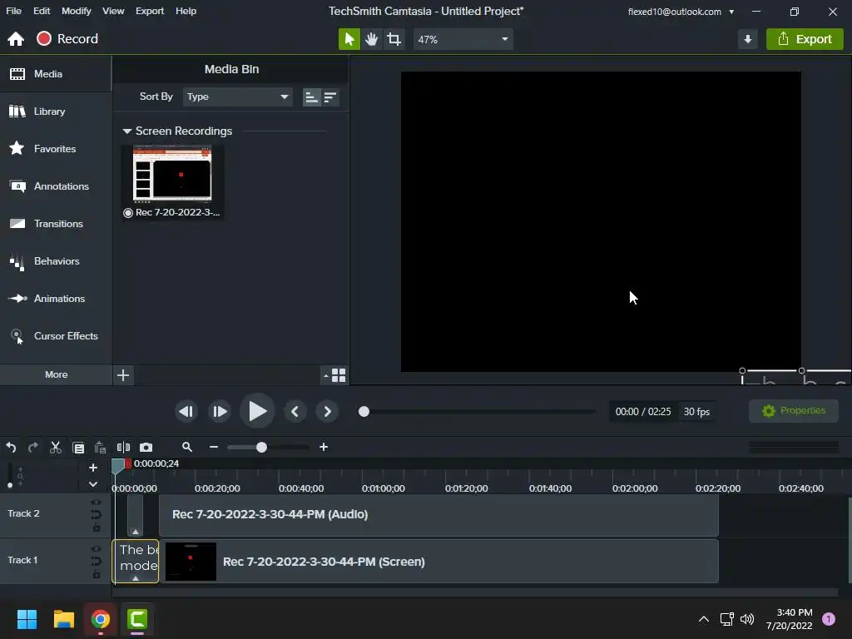Open the Edit menu
Screen dimensions: 852x639
pos(42,11)
